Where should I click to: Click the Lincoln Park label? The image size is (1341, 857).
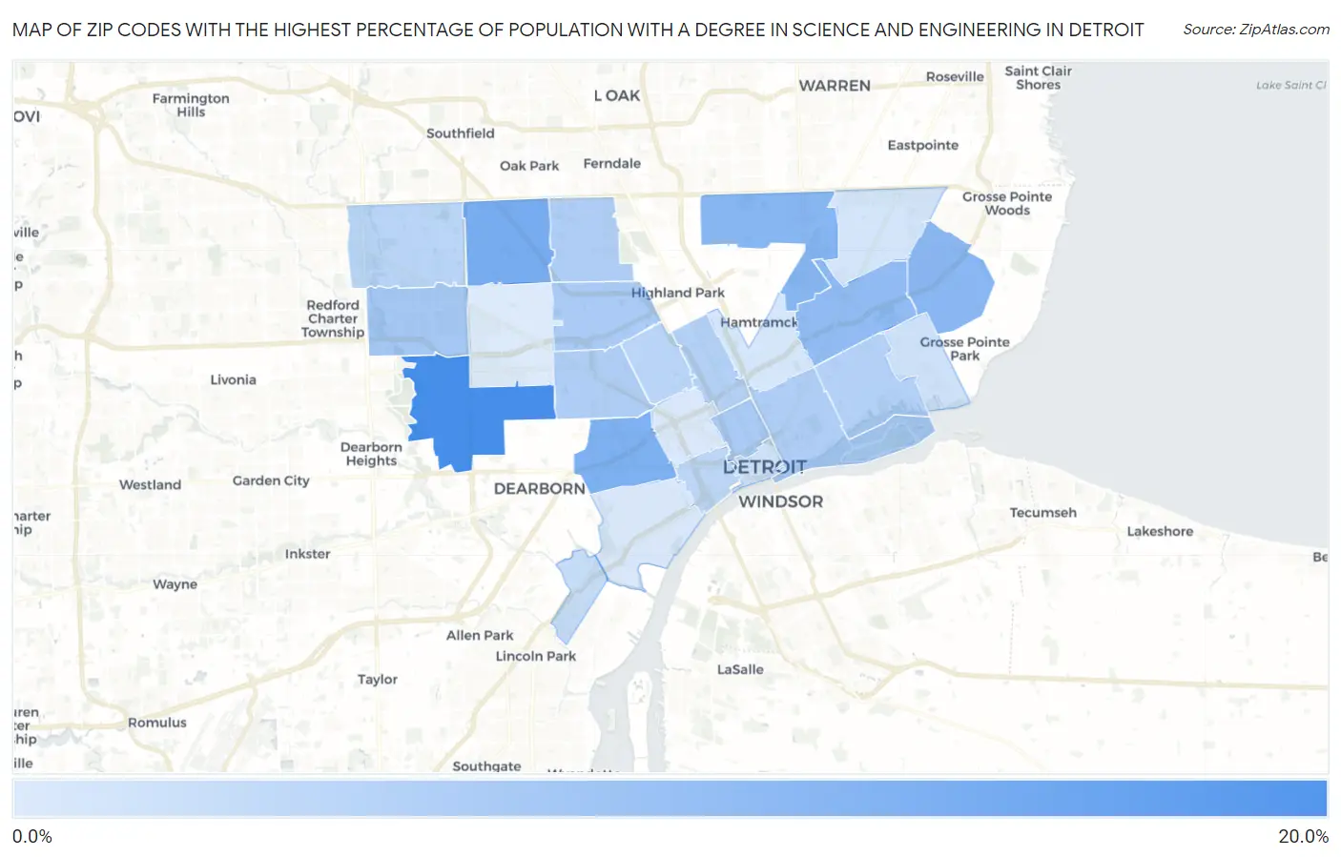pos(536,656)
